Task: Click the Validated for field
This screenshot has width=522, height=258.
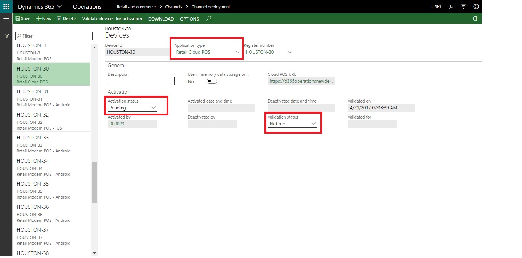Action: [373, 124]
